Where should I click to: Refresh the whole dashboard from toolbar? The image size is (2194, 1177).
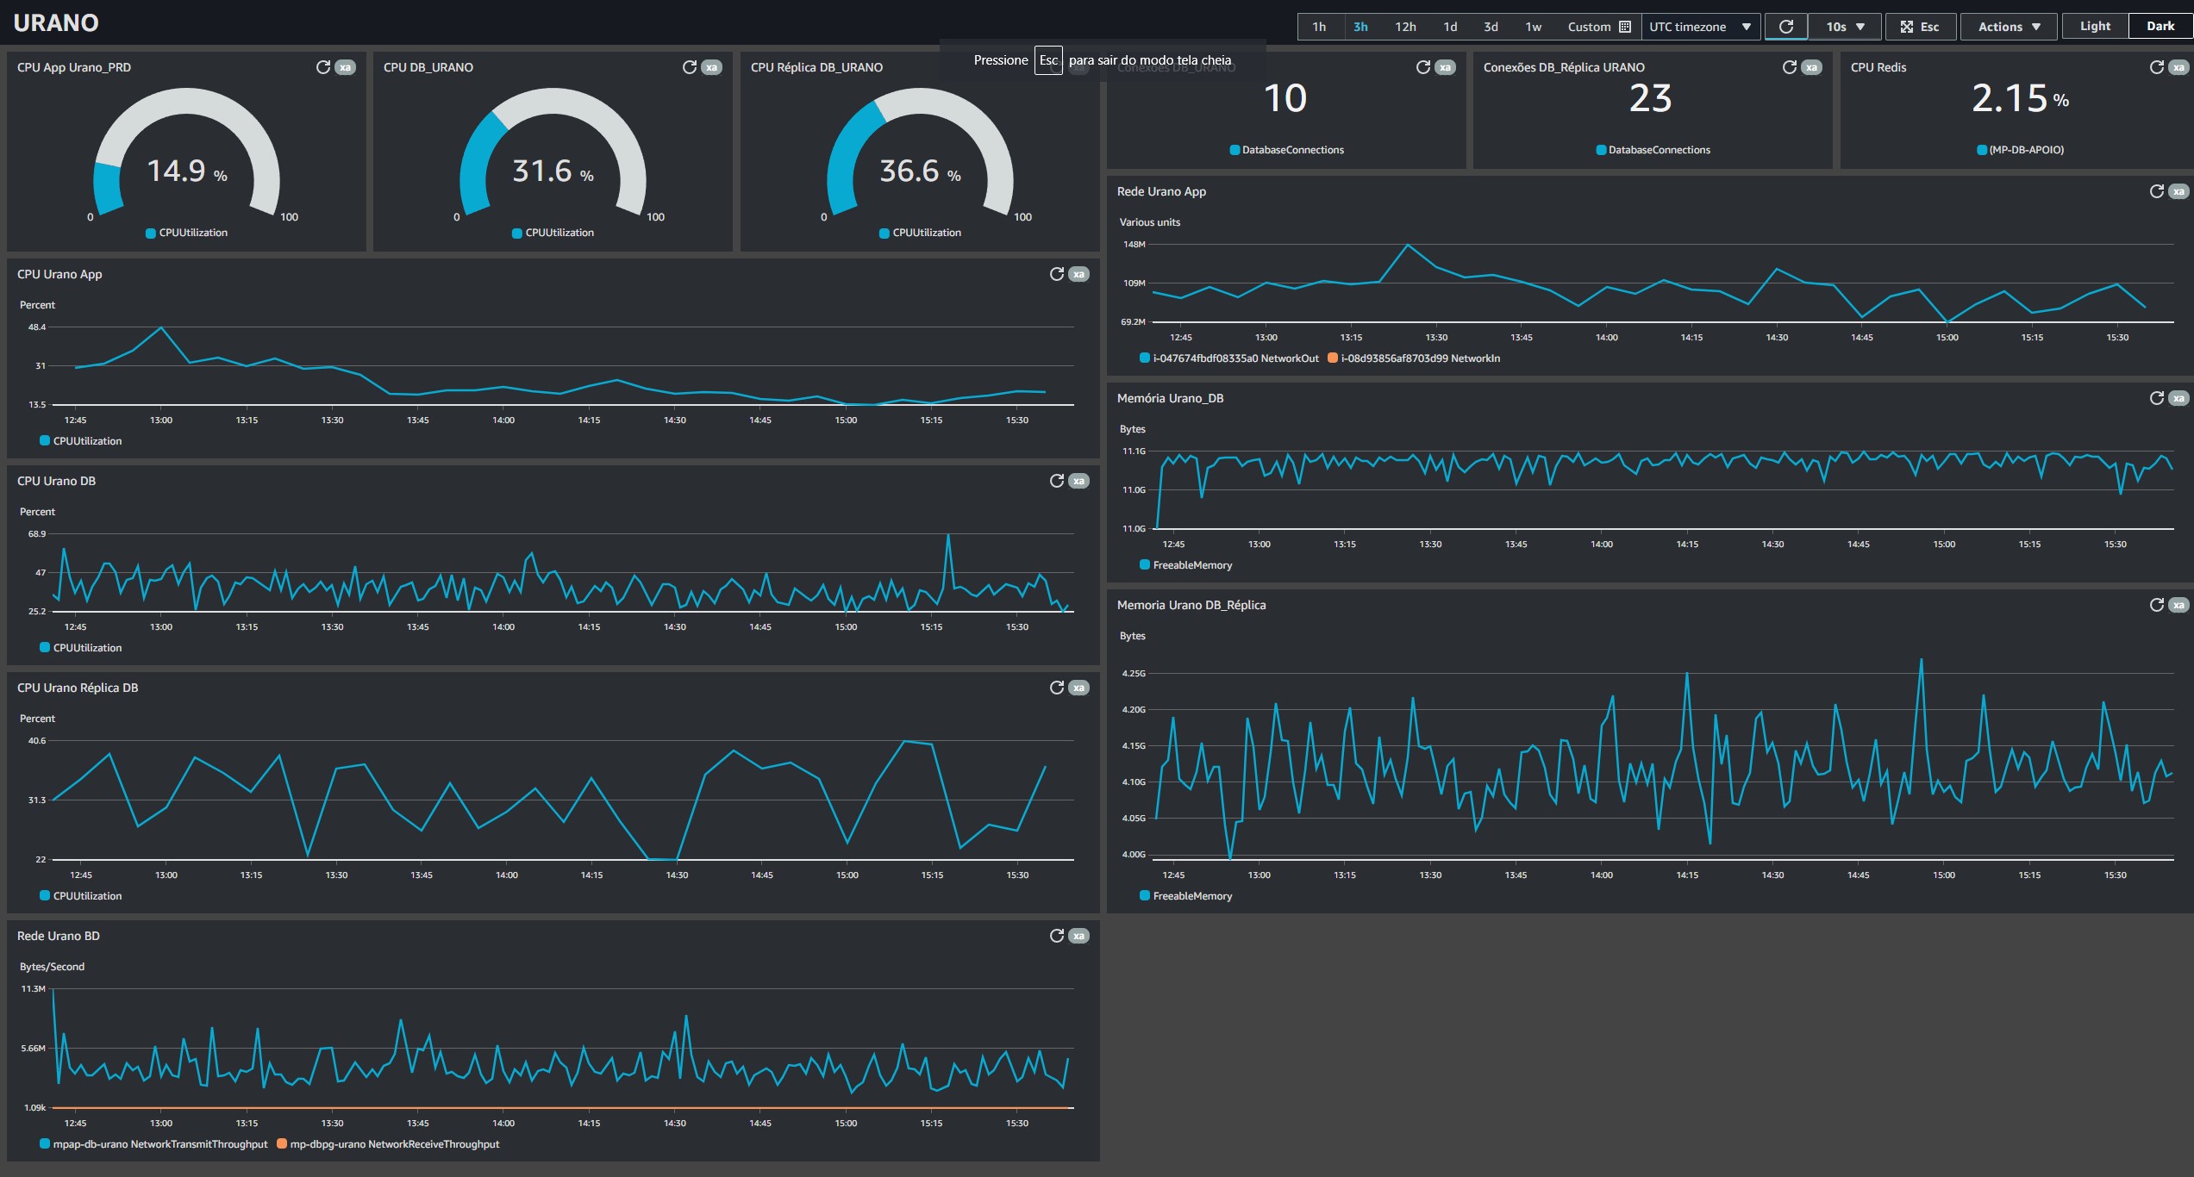pyautogui.click(x=1786, y=27)
